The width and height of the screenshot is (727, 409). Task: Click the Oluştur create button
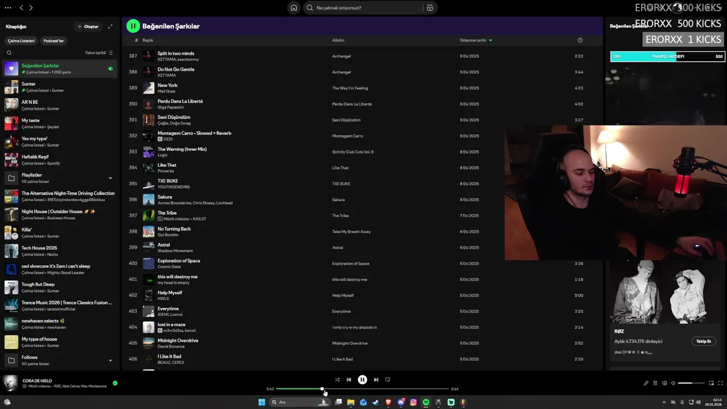click(x=88, y=26)
